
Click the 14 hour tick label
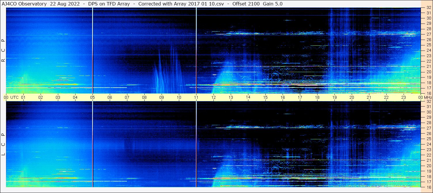click(x=248, y=97)
